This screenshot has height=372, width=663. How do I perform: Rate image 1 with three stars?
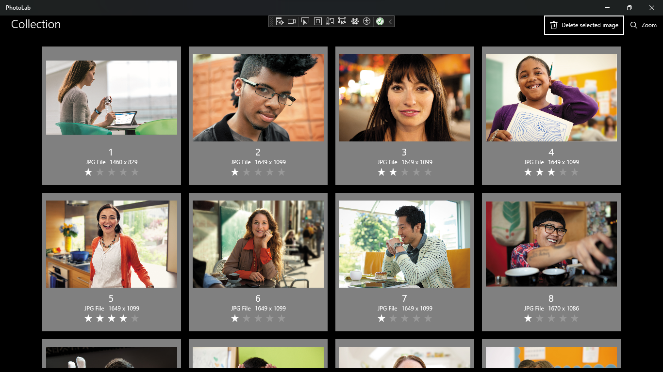(112, 172)
